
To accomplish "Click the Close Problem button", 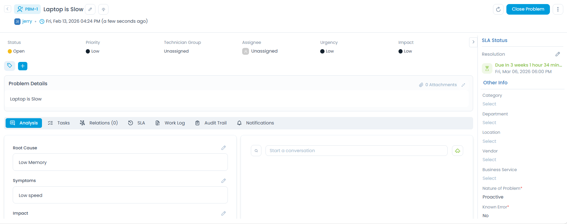I will 528,9.
